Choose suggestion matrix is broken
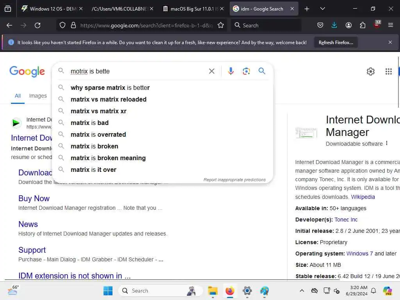Screen dimensions: 400x300 click(x=162, y=146)
